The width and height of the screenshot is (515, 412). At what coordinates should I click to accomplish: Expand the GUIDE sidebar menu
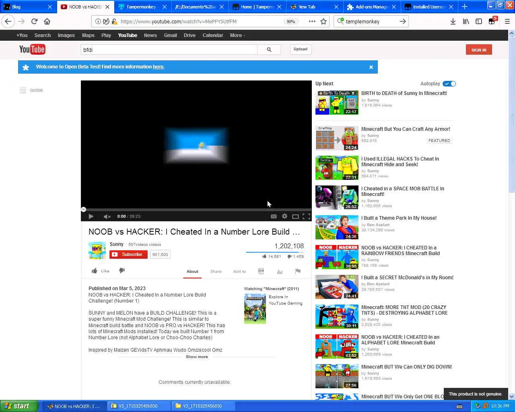coord(31,91)
